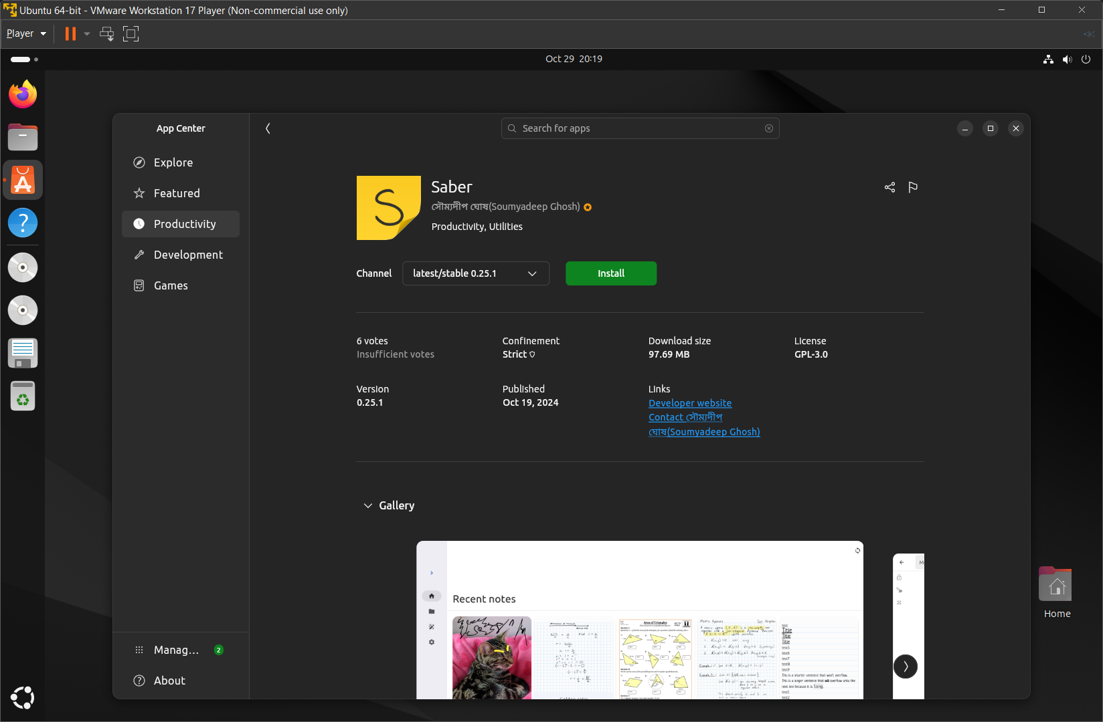Click the publisher name Soumyadeep Ghosh

506,207
